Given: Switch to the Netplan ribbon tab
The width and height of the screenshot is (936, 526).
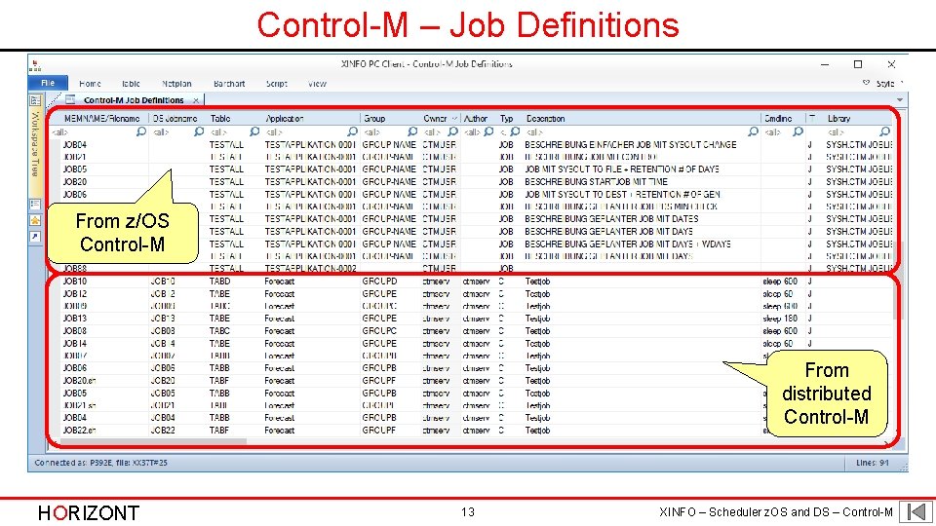Looking at the screenshot, I should (x=176, y=84).
